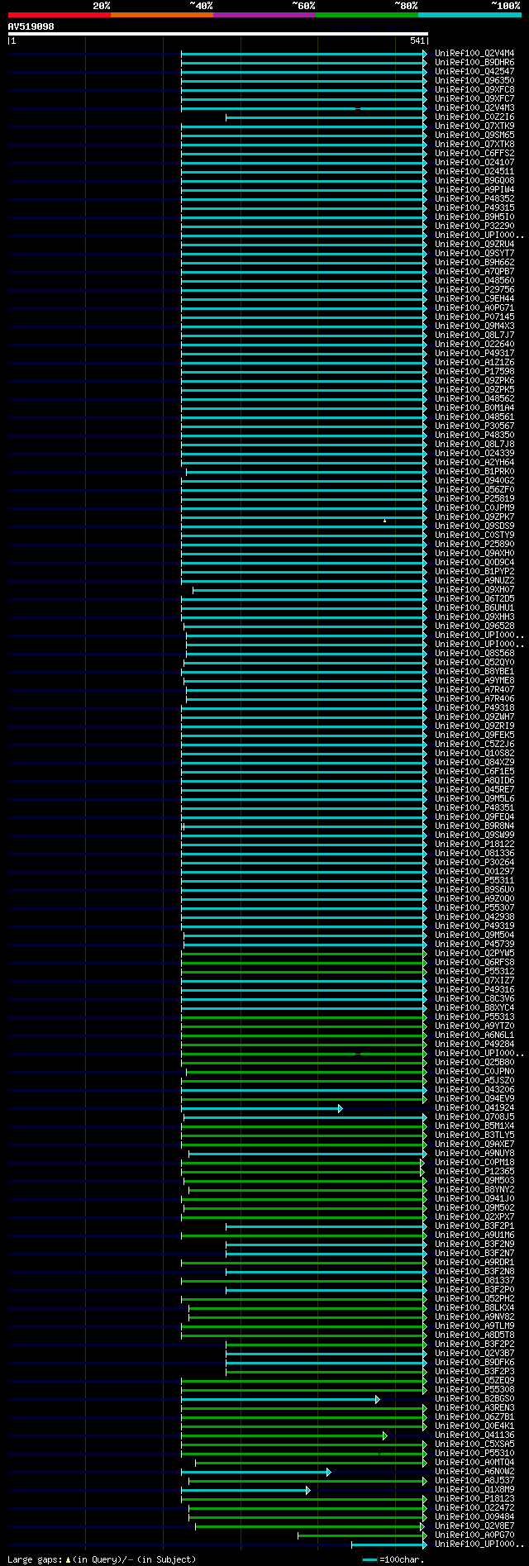Click label UniRef100_P45739

click(474, 944)
